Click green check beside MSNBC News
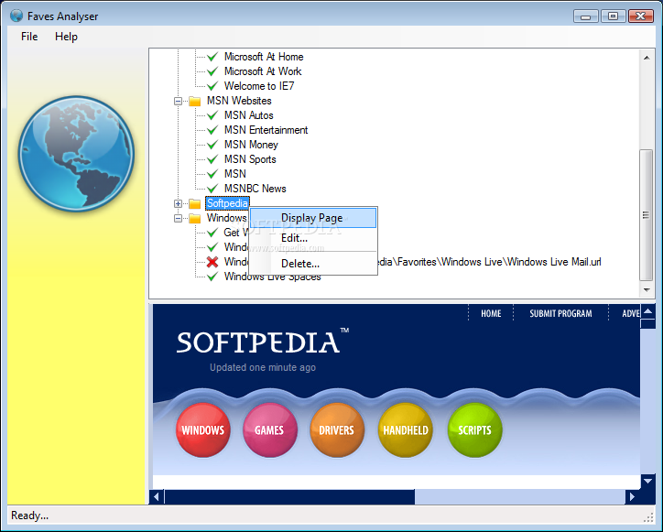 tap(212, 189)
